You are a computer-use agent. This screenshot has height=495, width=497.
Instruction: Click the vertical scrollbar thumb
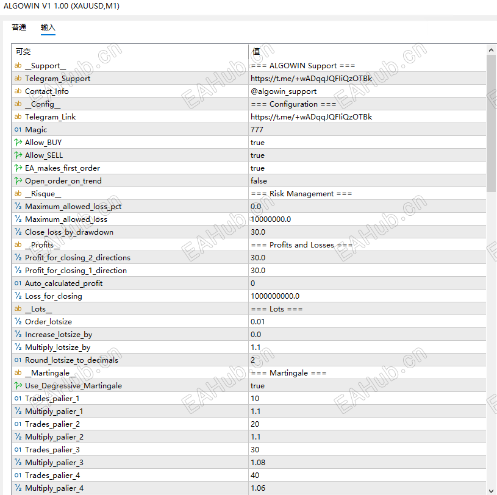click(x=492, y=124)
